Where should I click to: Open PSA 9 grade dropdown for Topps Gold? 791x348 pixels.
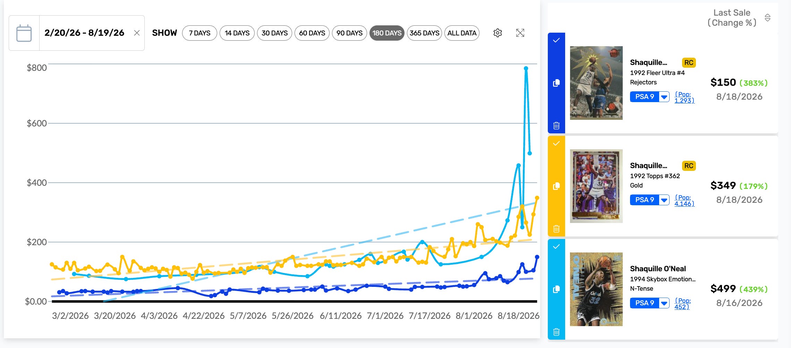664,200
